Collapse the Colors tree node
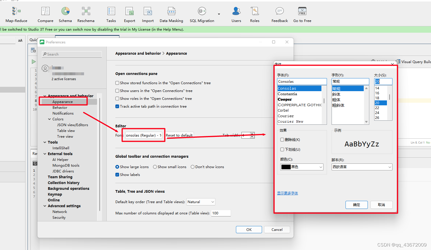431x250 pixels. pos(50,119)
